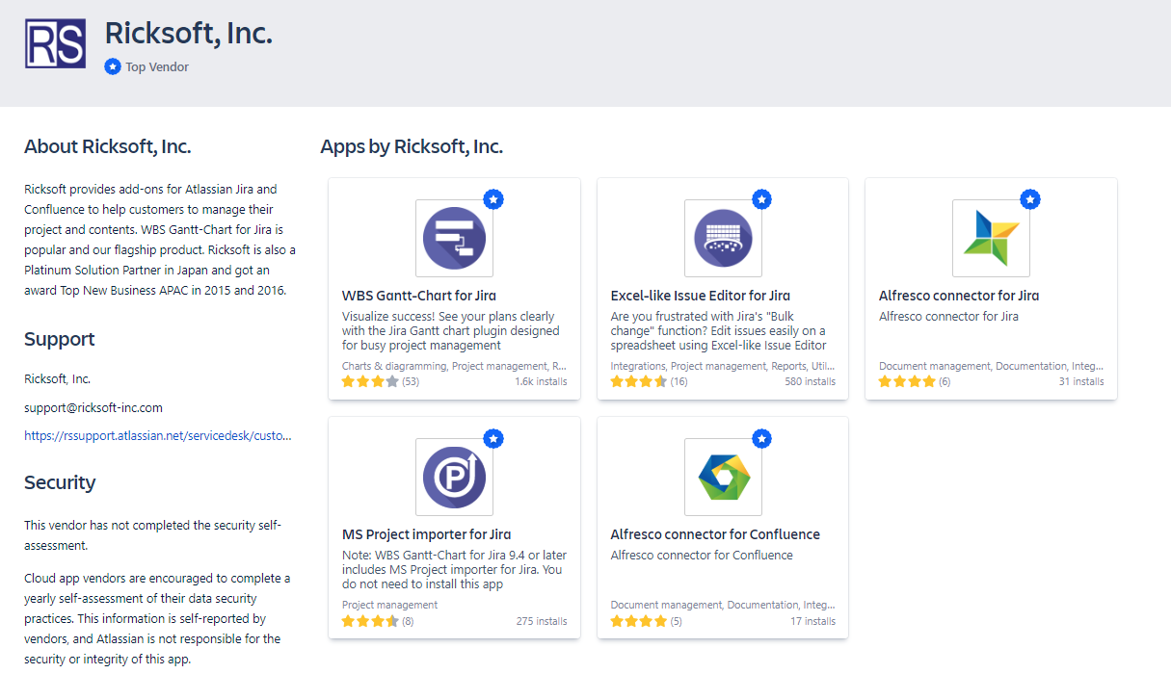Click the Alfresco connector for Confluence description text
Screen dimensions: 1171x674
(x=702, y=555)
